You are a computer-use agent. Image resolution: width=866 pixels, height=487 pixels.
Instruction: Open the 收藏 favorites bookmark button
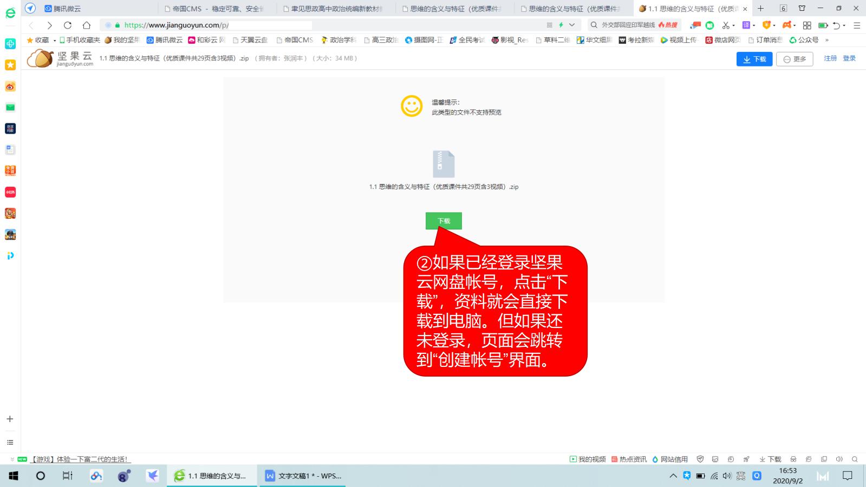click(x=37, y=40)
